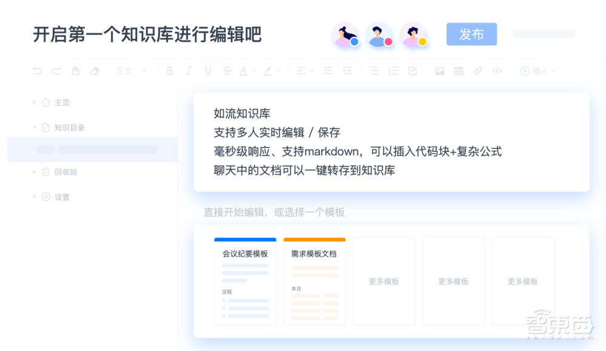
Task: Expand the 回收站 sidebar item
Action: (35, 172)
